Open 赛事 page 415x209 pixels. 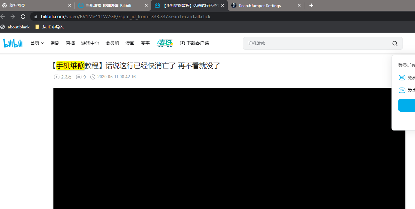tap(145, 43)
